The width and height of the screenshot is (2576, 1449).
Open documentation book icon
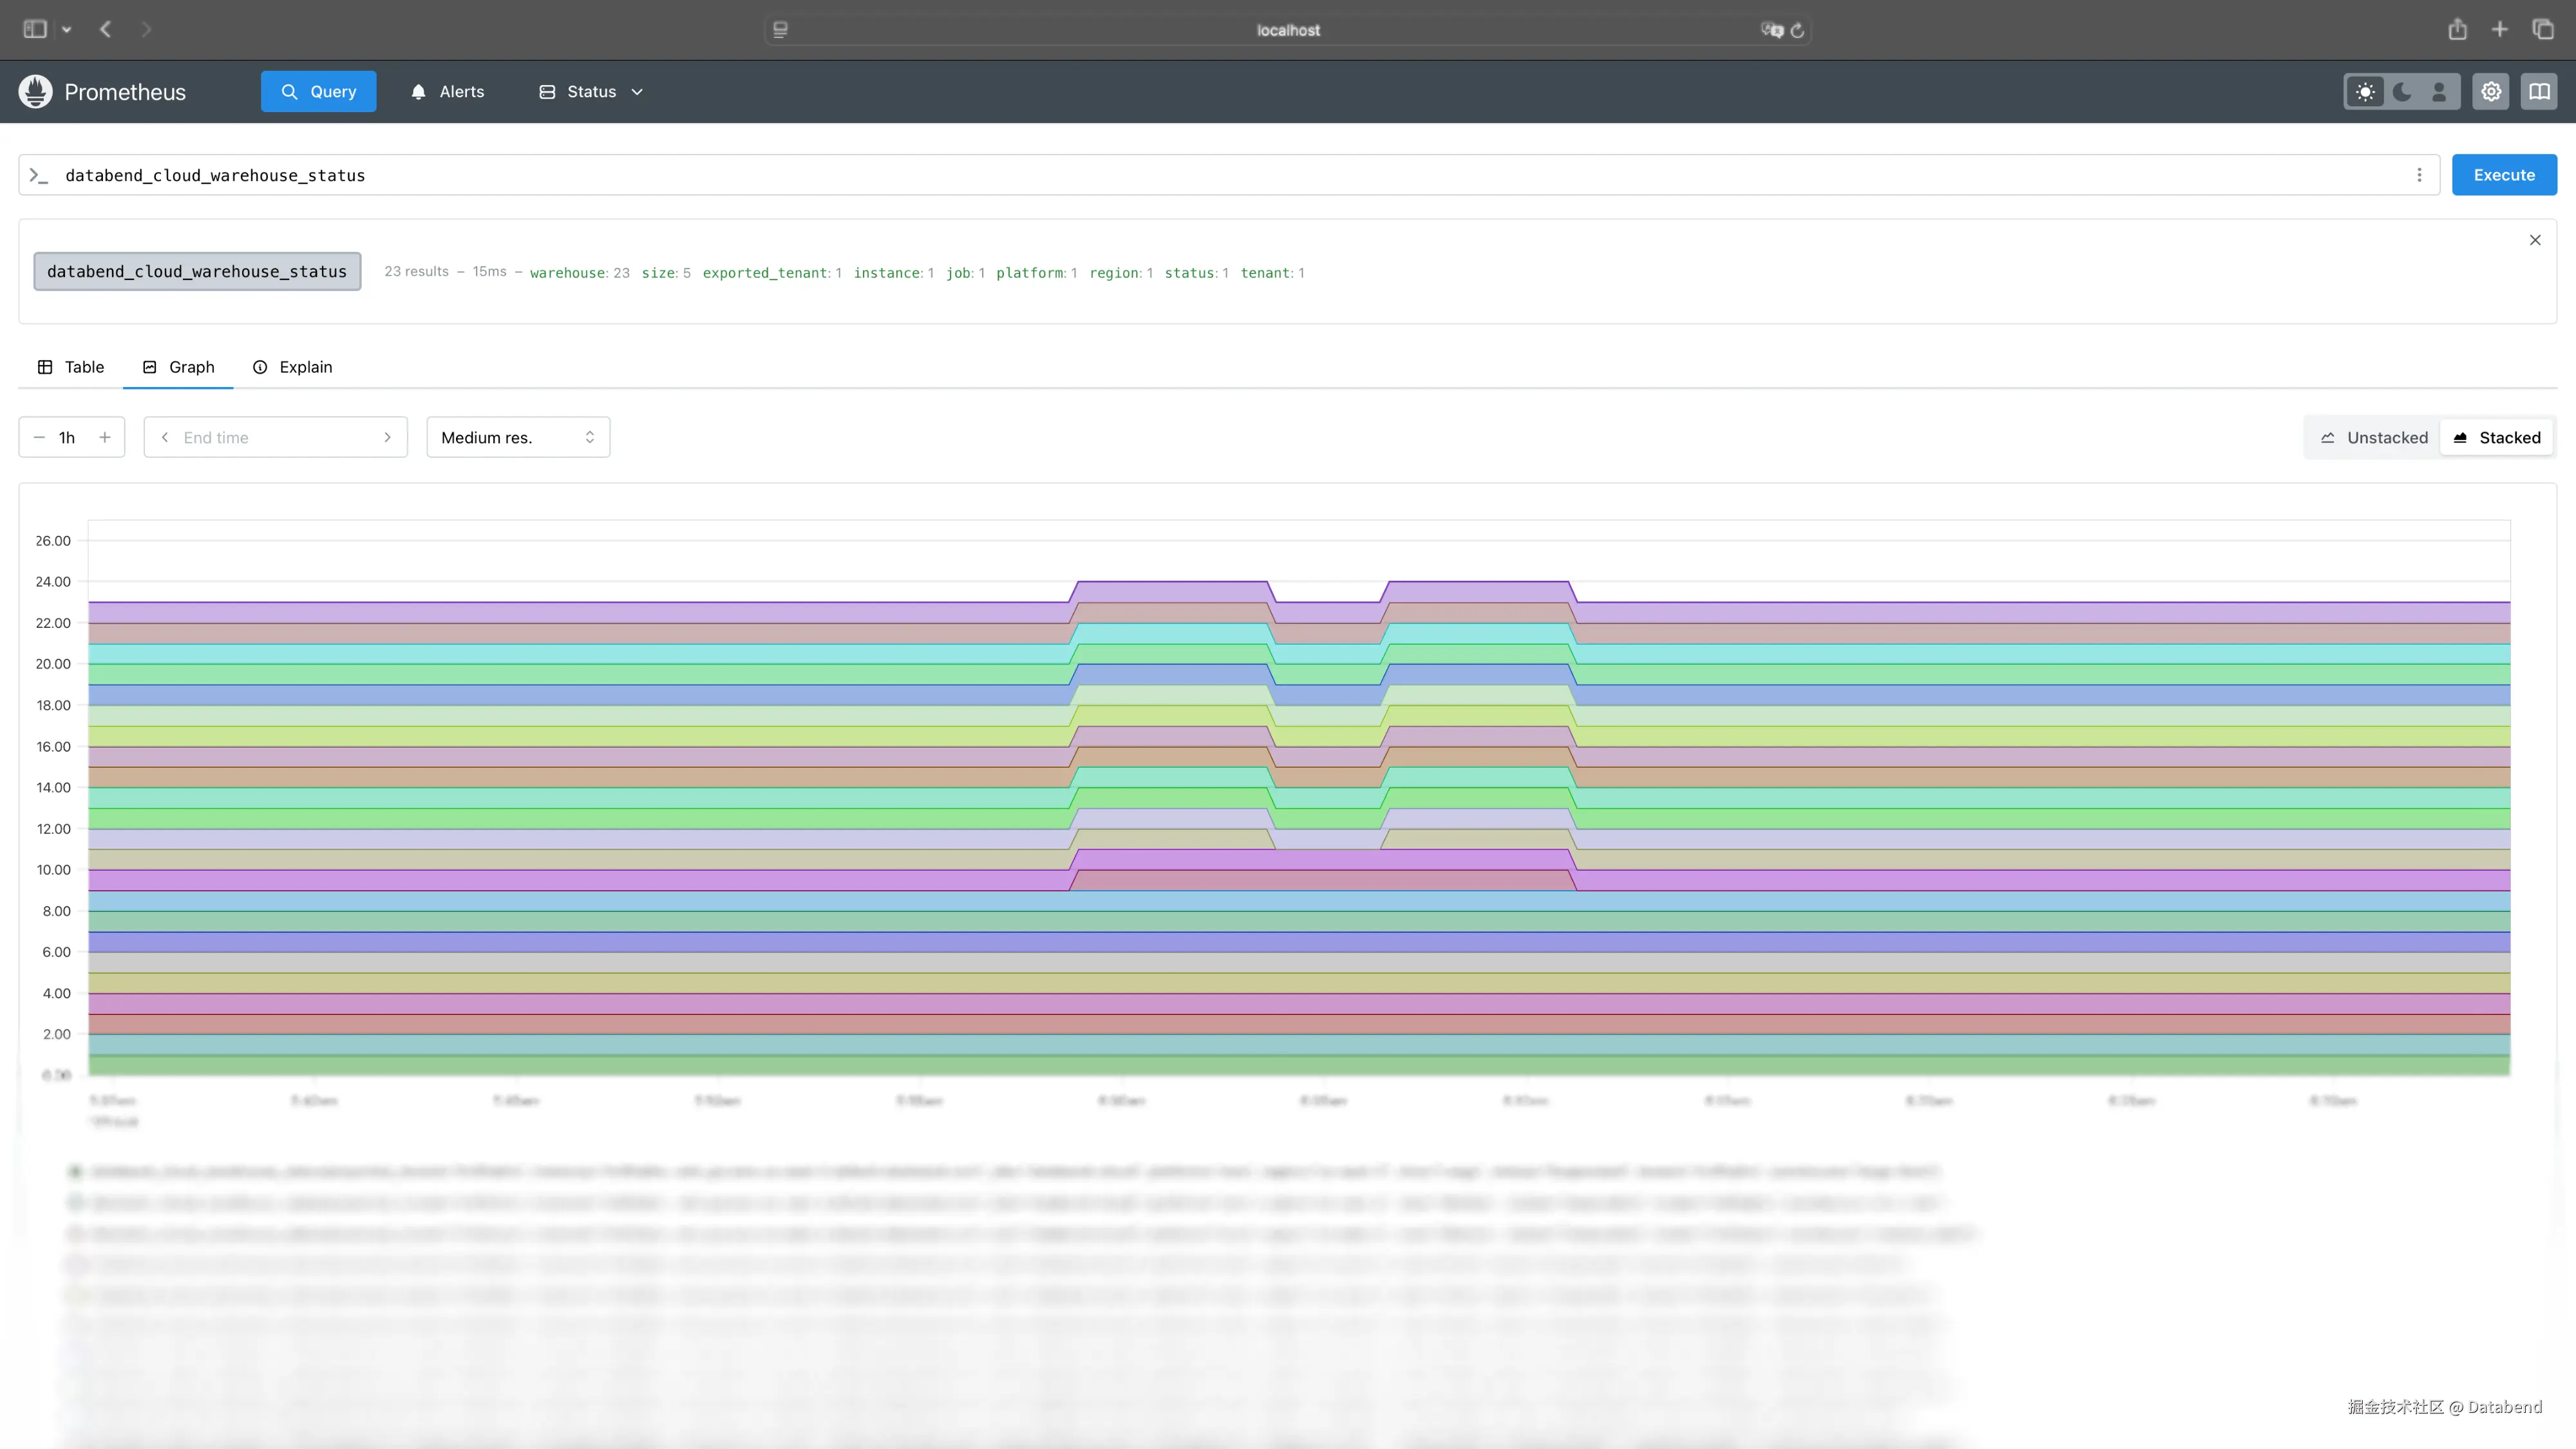[2539, 92]
